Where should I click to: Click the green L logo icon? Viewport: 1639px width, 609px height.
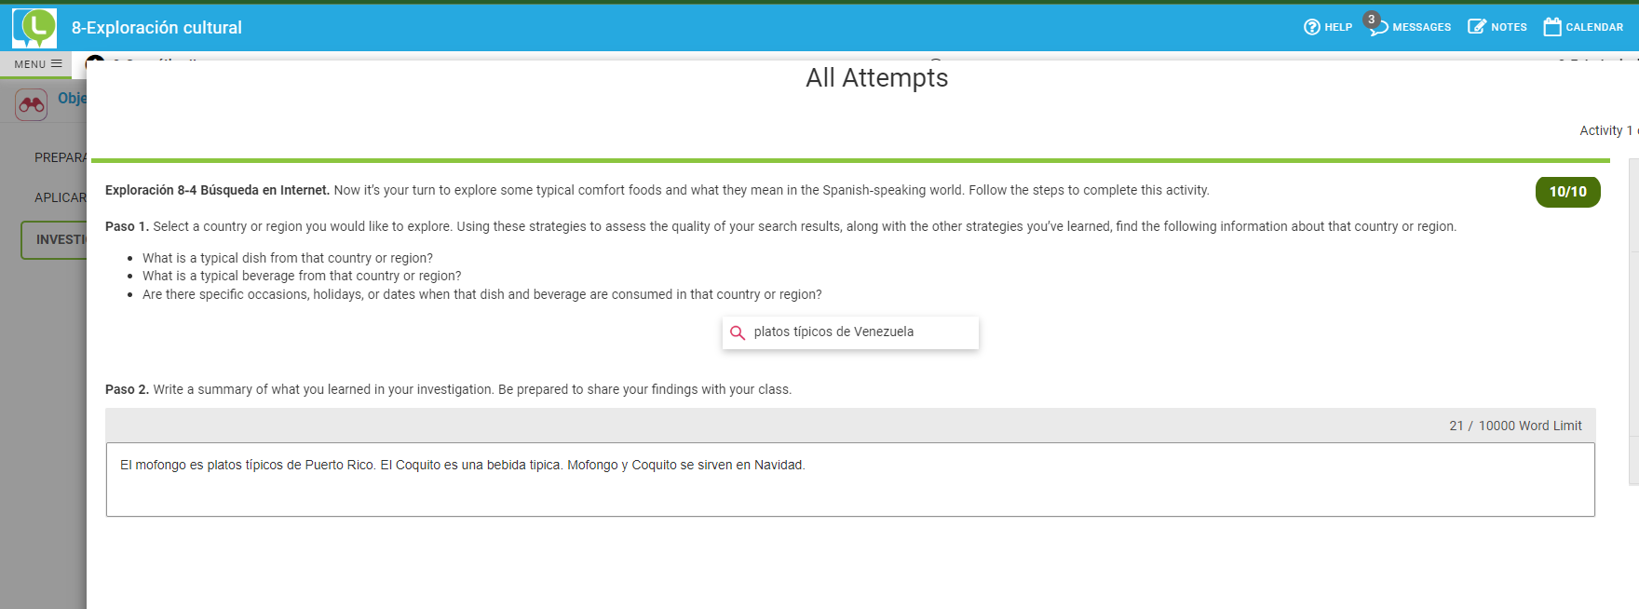34,28
